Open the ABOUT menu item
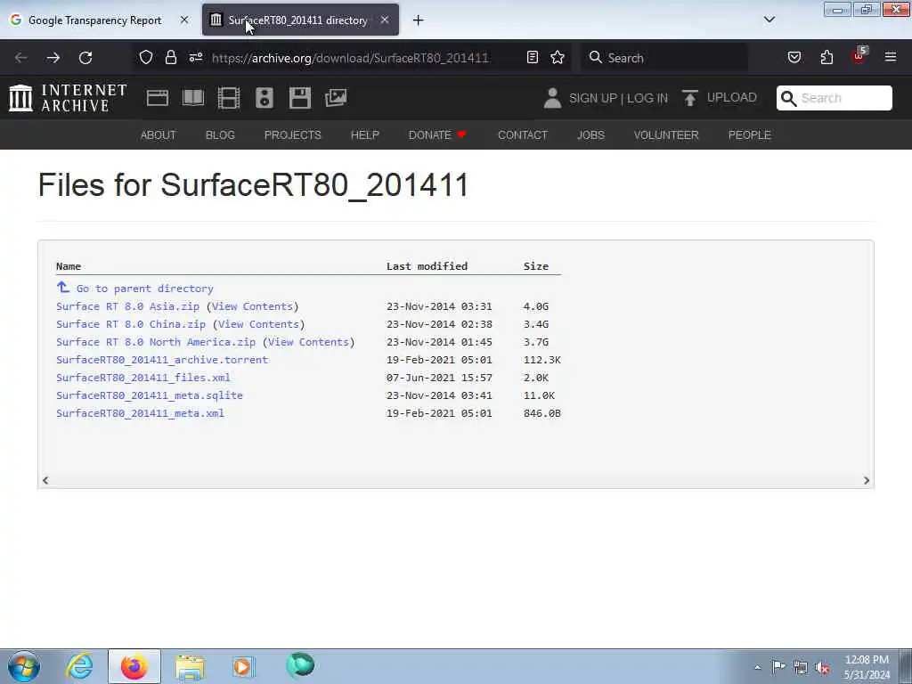Viewport: 912px width, 684px height. coord(159,135)
